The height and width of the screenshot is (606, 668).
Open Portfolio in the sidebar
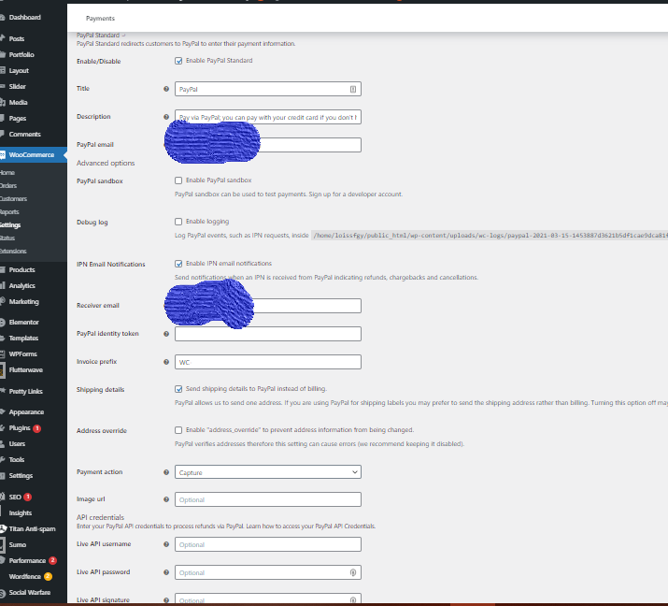point(21,54)
